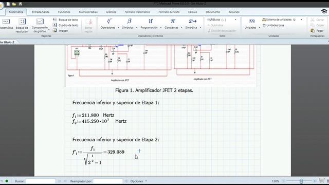
Task: Open the Cálculo ribbon tab
Action: click(x=192, y=12)
